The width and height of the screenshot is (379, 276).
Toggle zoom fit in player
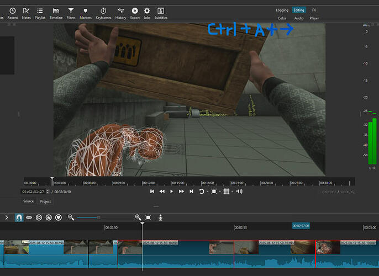click(214, 192)
